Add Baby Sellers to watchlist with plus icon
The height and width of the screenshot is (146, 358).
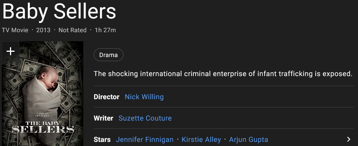tap(11, 51)
